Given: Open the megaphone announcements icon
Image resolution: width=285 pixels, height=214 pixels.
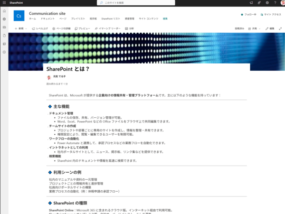Looking at the screenshot, I should pos(251,3).
